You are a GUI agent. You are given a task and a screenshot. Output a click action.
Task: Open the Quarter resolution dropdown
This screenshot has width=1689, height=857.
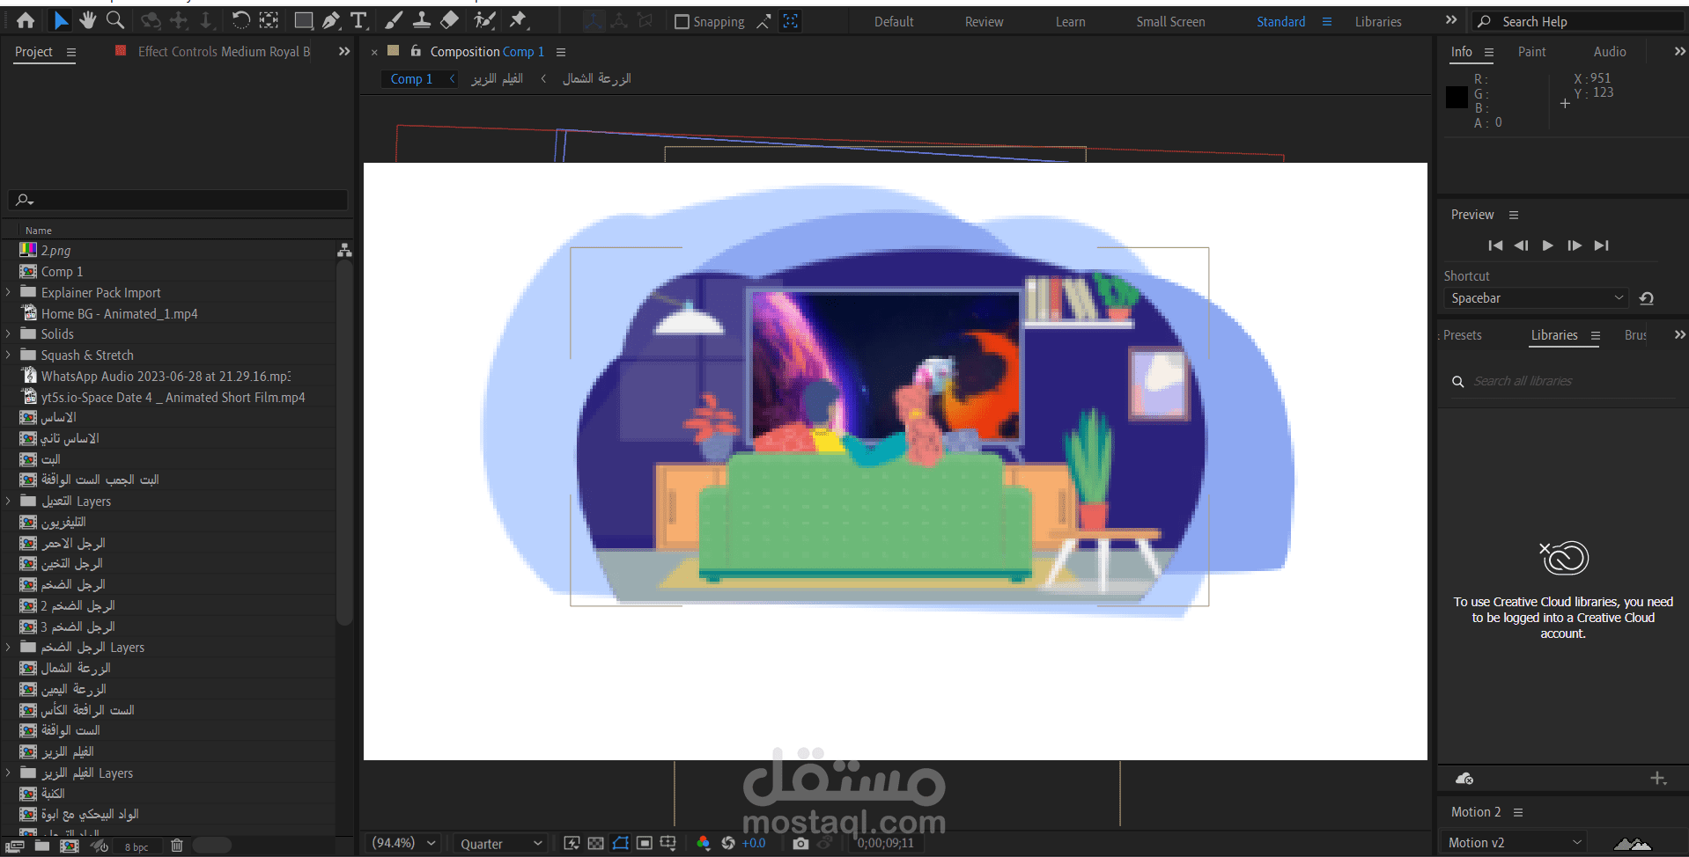coord(499,843)
